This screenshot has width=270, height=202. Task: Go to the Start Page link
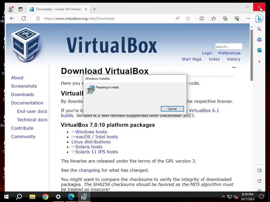pos(191,59)
